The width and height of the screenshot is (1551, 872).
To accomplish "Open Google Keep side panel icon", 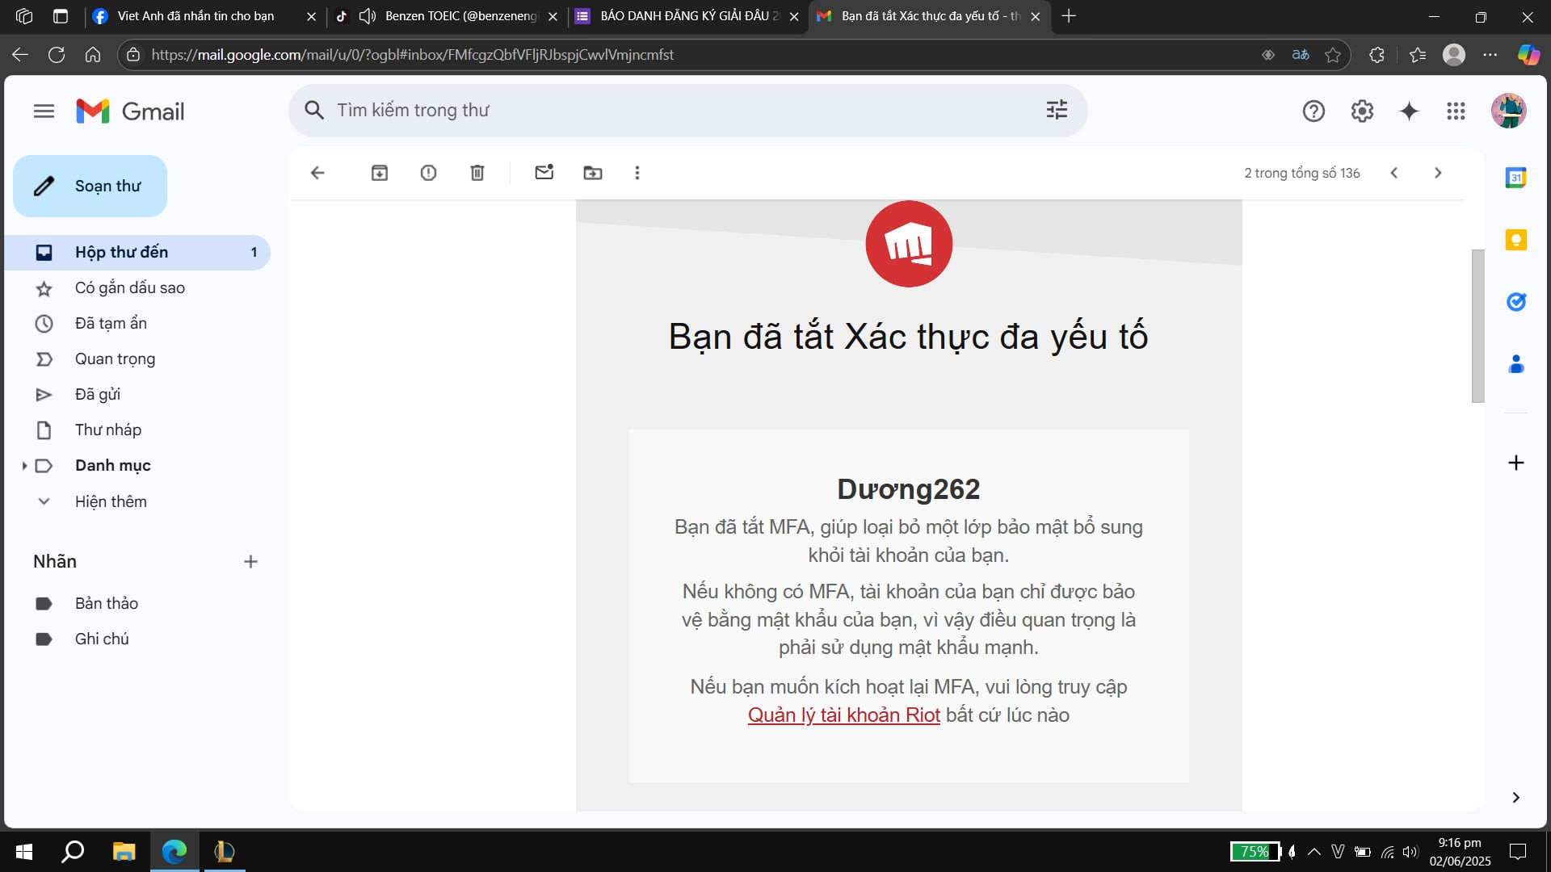I will coord(1516,240).
